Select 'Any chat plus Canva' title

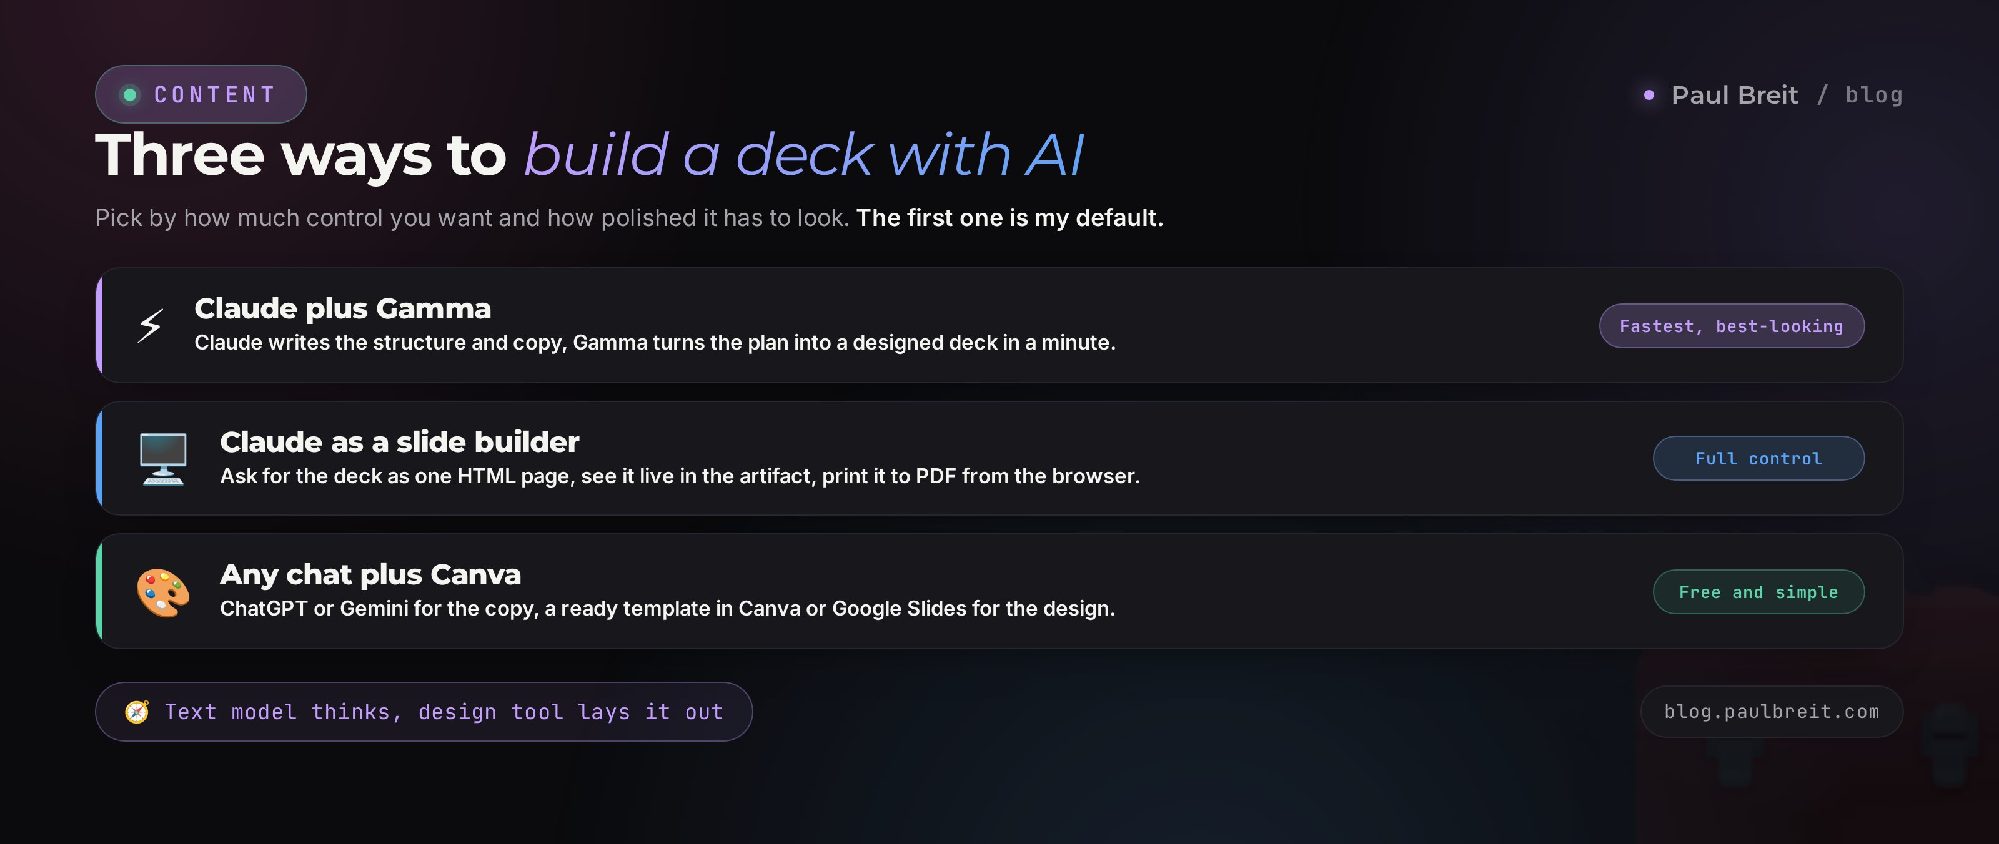(370, 574)
